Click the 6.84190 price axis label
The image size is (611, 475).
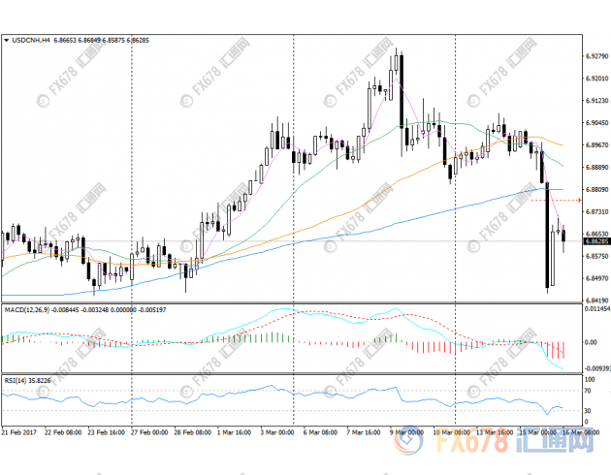596,301
